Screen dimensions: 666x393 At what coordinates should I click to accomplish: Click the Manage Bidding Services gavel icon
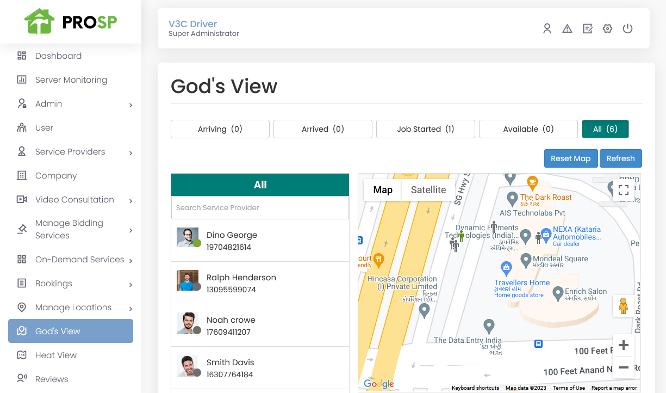pos(22,229)
